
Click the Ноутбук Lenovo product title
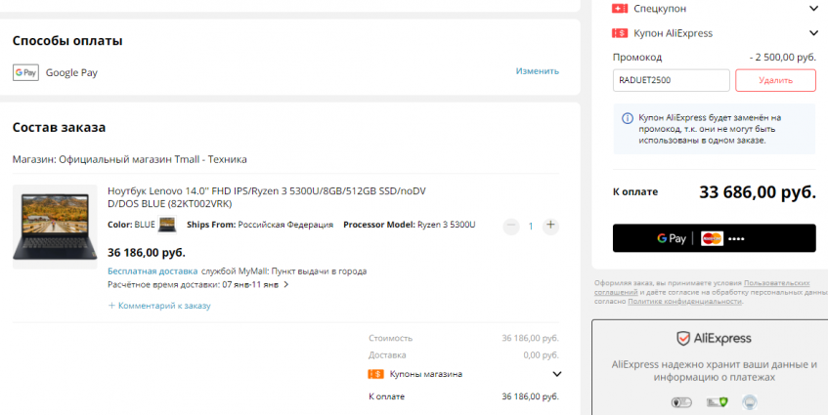point(267,197)
